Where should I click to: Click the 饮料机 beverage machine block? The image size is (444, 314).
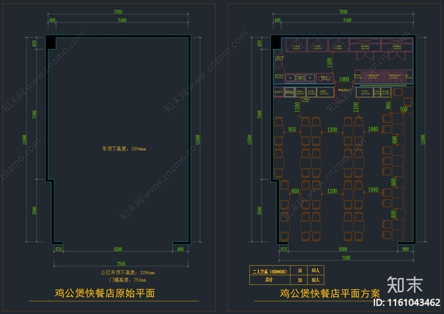click(x=312, y=92)
